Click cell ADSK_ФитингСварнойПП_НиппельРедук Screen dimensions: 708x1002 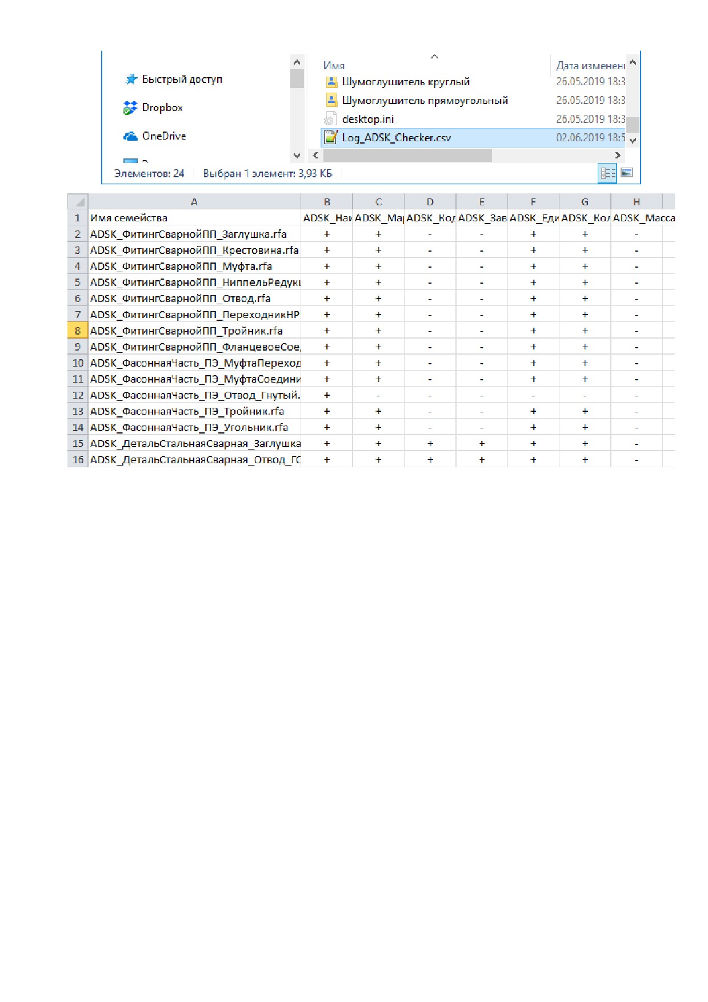click(x=194, y=282)
